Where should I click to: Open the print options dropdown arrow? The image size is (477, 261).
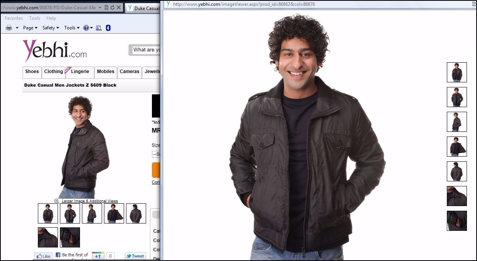click(17, 28)
